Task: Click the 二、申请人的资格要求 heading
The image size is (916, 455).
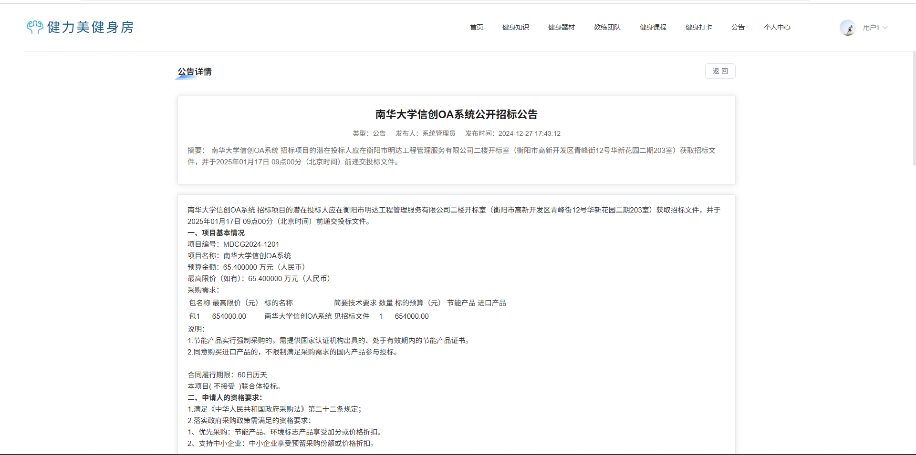Action: point(225,397)
